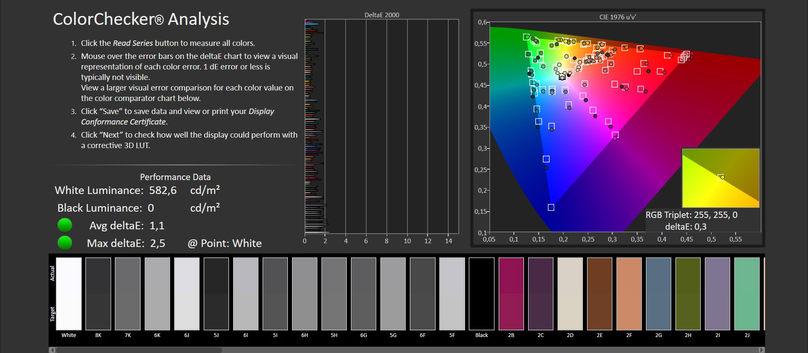808x353 pixels.
Task: Select the White color swatch
Action: [69, 294]
